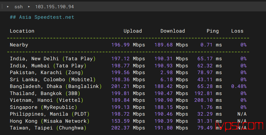Click the Sri Lanka, Colombo (Mobitel) entry

tap(53, 80)
